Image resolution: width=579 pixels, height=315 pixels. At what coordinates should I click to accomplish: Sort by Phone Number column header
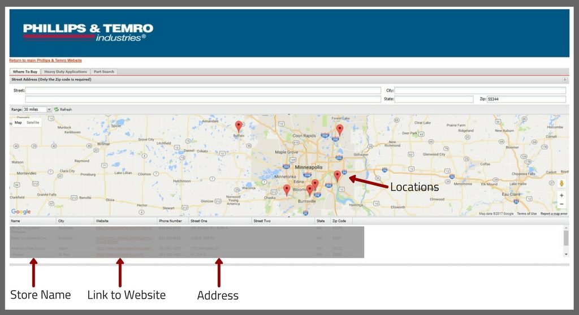pos(173,221)
